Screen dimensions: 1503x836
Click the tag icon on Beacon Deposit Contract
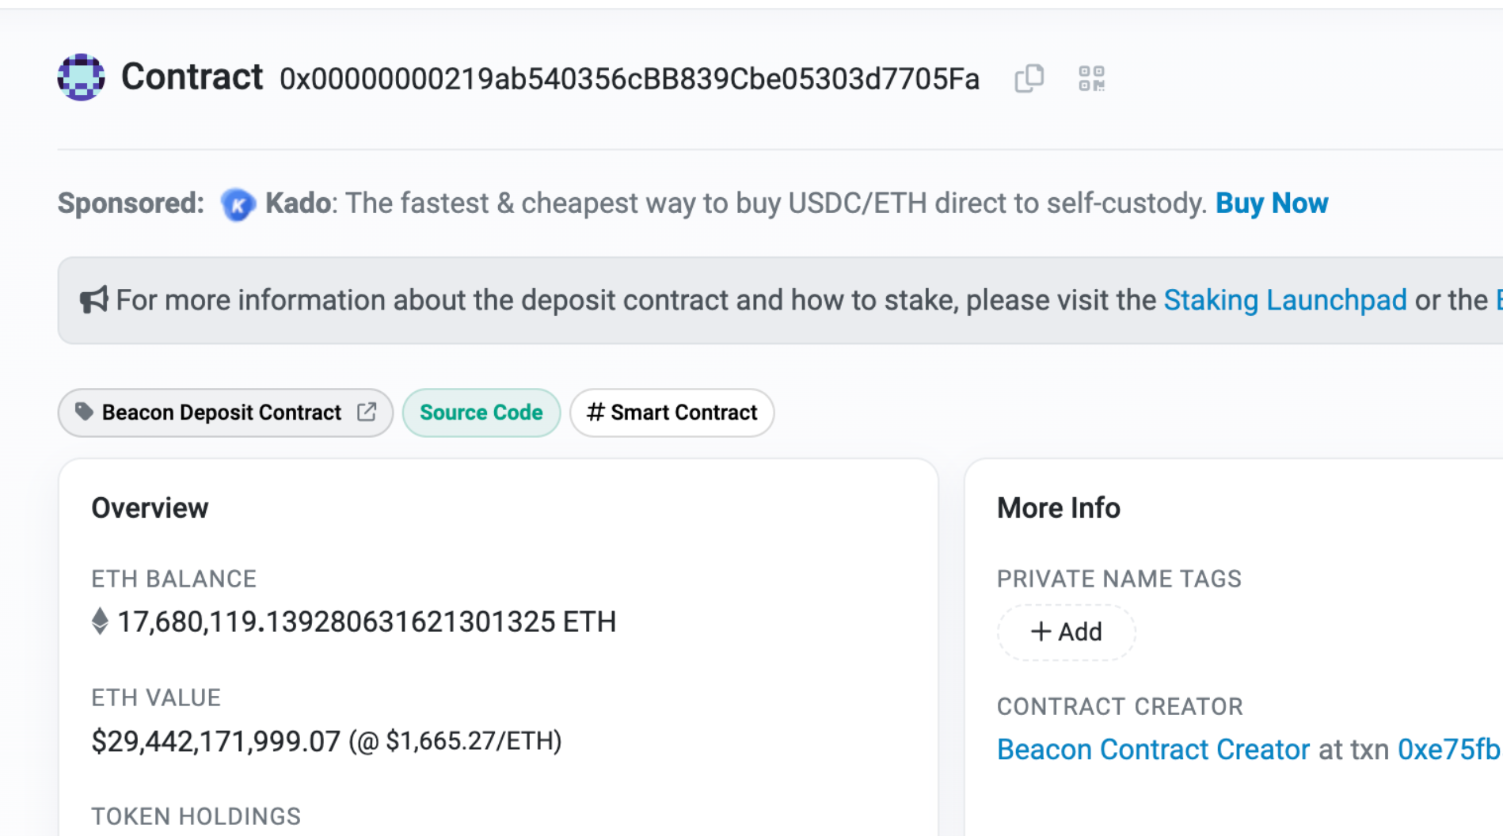point(84,412)
